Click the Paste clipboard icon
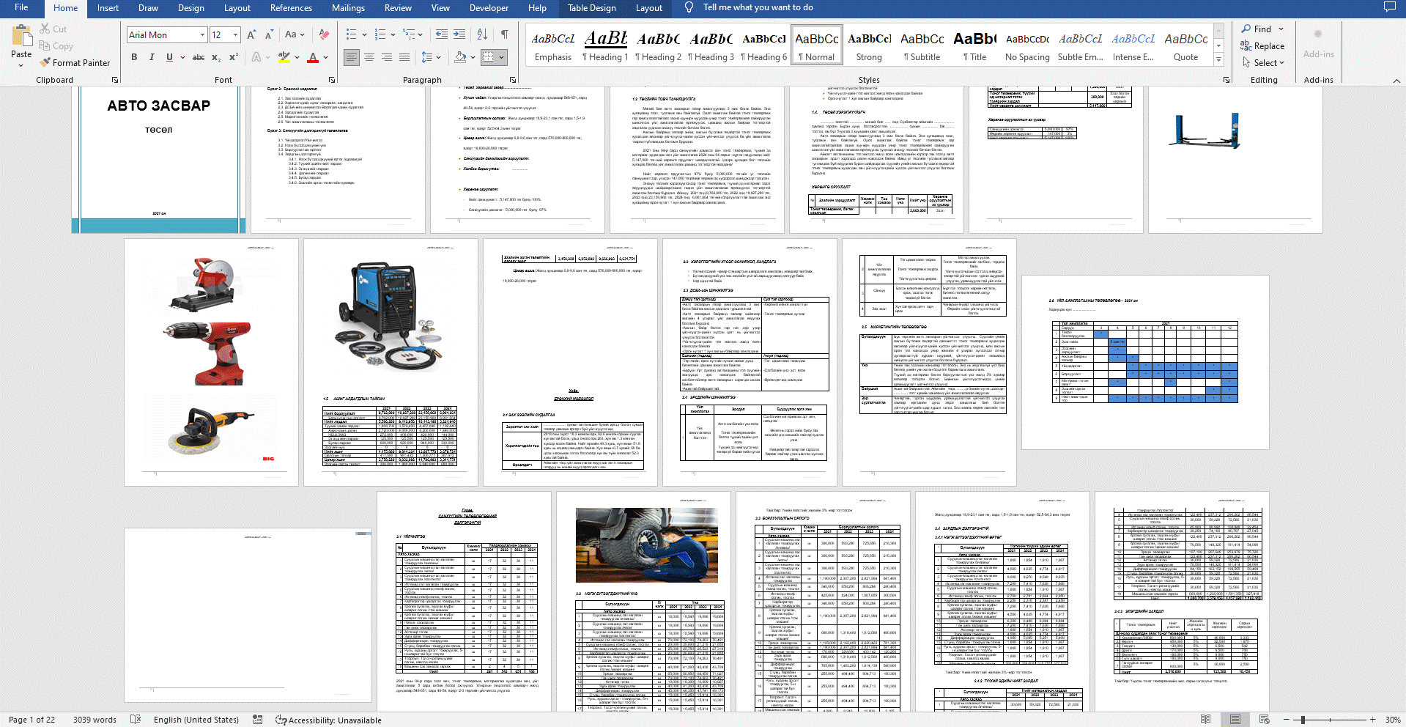The width and height of the screenshot is (1406, 727). 21,37
